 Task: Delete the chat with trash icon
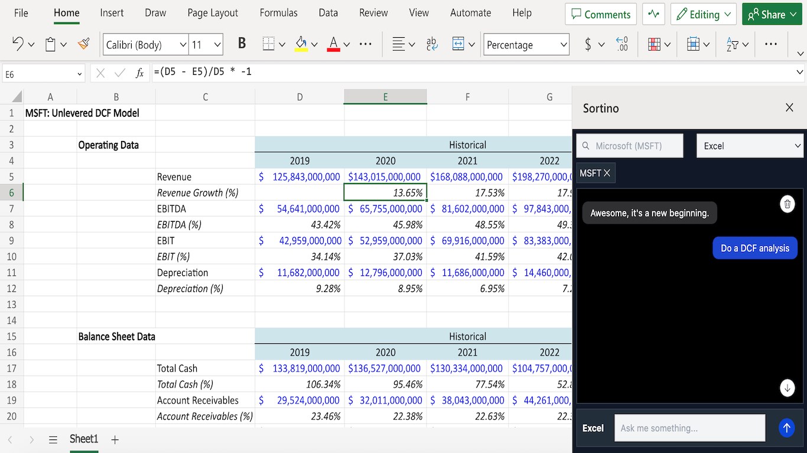[x=787, y=204]
